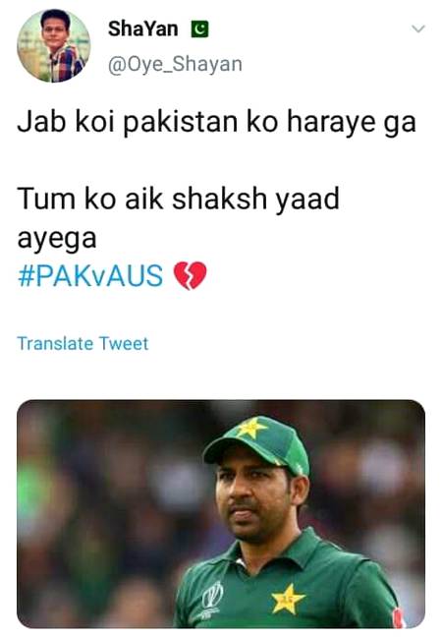Open the ShaYan display name
The height and width of the screenshot is (637, 442).
(x=142, y=29)
